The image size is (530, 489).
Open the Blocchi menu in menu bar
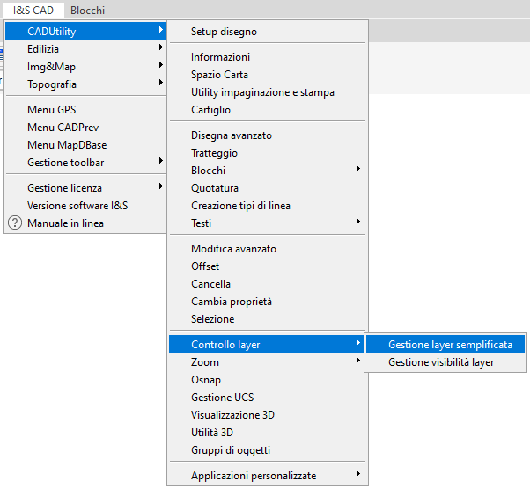[x=87, y=11]
